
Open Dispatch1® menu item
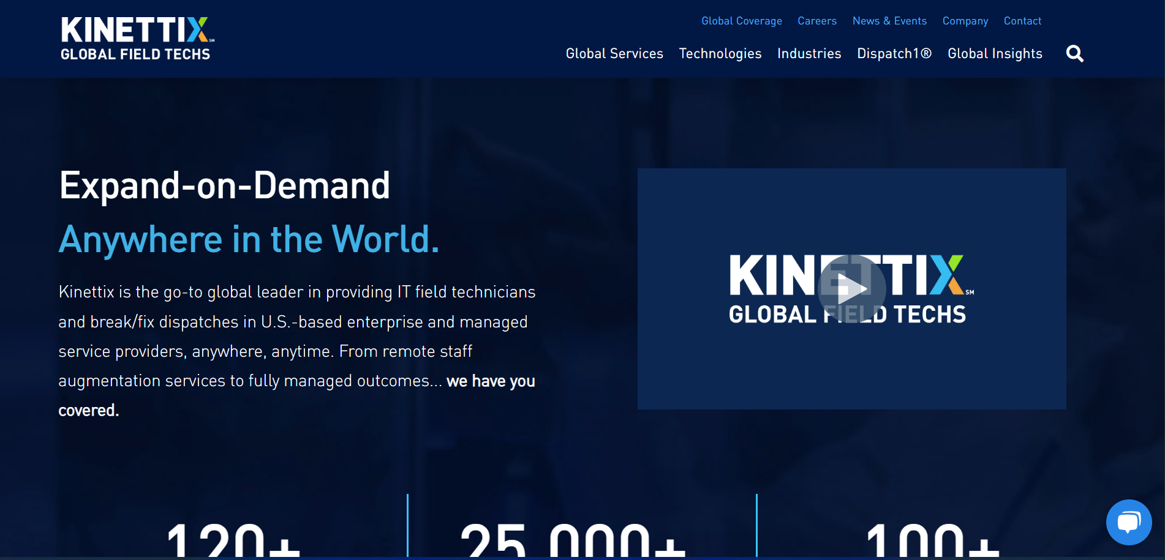[x=894, y=54]
